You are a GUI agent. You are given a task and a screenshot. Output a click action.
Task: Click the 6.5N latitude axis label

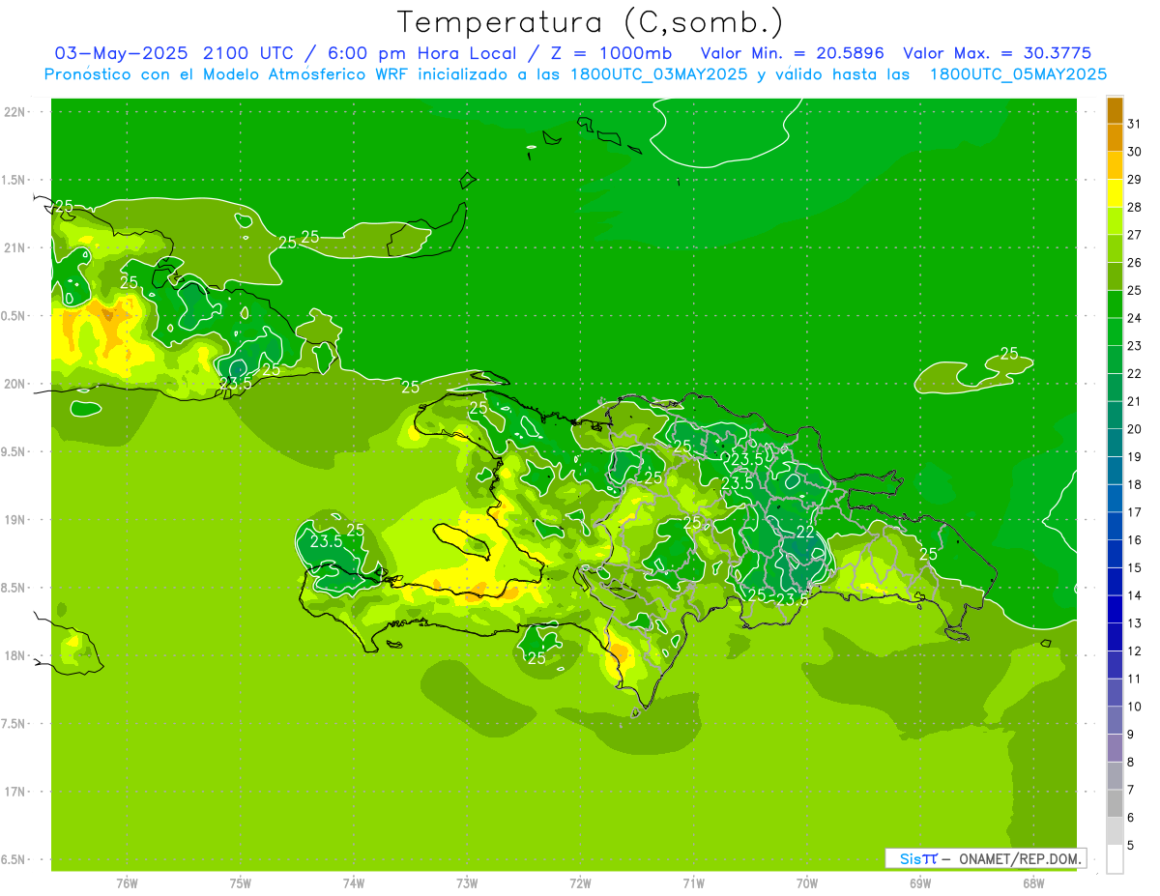[x=14, y=860]
